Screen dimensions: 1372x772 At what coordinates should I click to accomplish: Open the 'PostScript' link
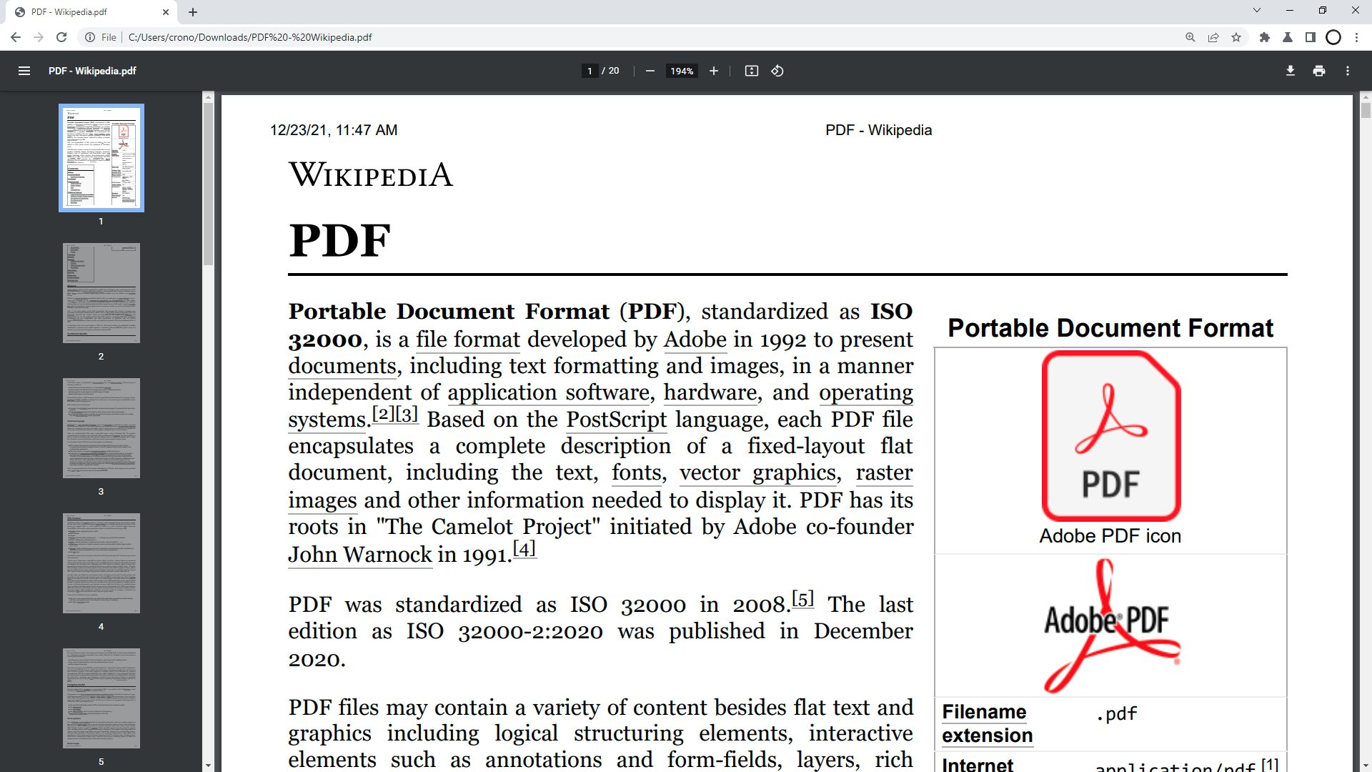616,420
